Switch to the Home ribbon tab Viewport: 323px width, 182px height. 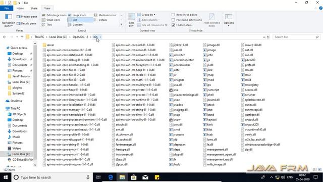20,8
